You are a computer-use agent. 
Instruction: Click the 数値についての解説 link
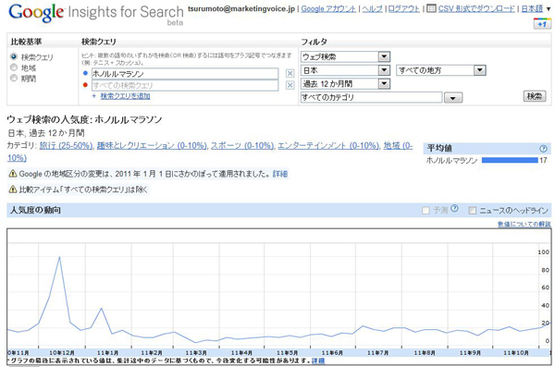tap(524, 224)
